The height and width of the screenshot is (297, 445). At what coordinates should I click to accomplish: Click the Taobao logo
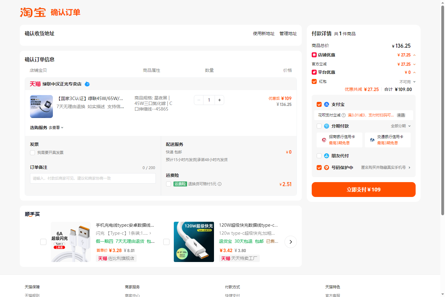coord(33,12)
